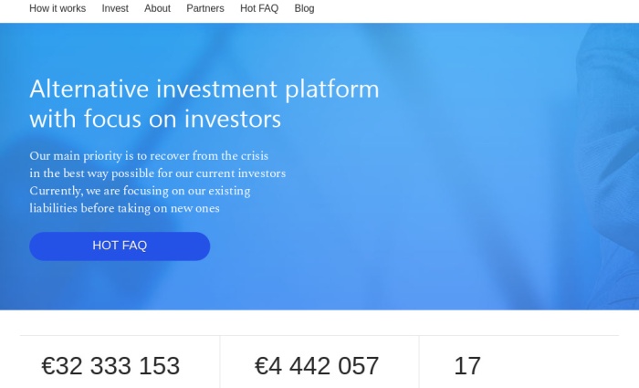Click the line 'in the best way possible'

click(x=92, y=173)
